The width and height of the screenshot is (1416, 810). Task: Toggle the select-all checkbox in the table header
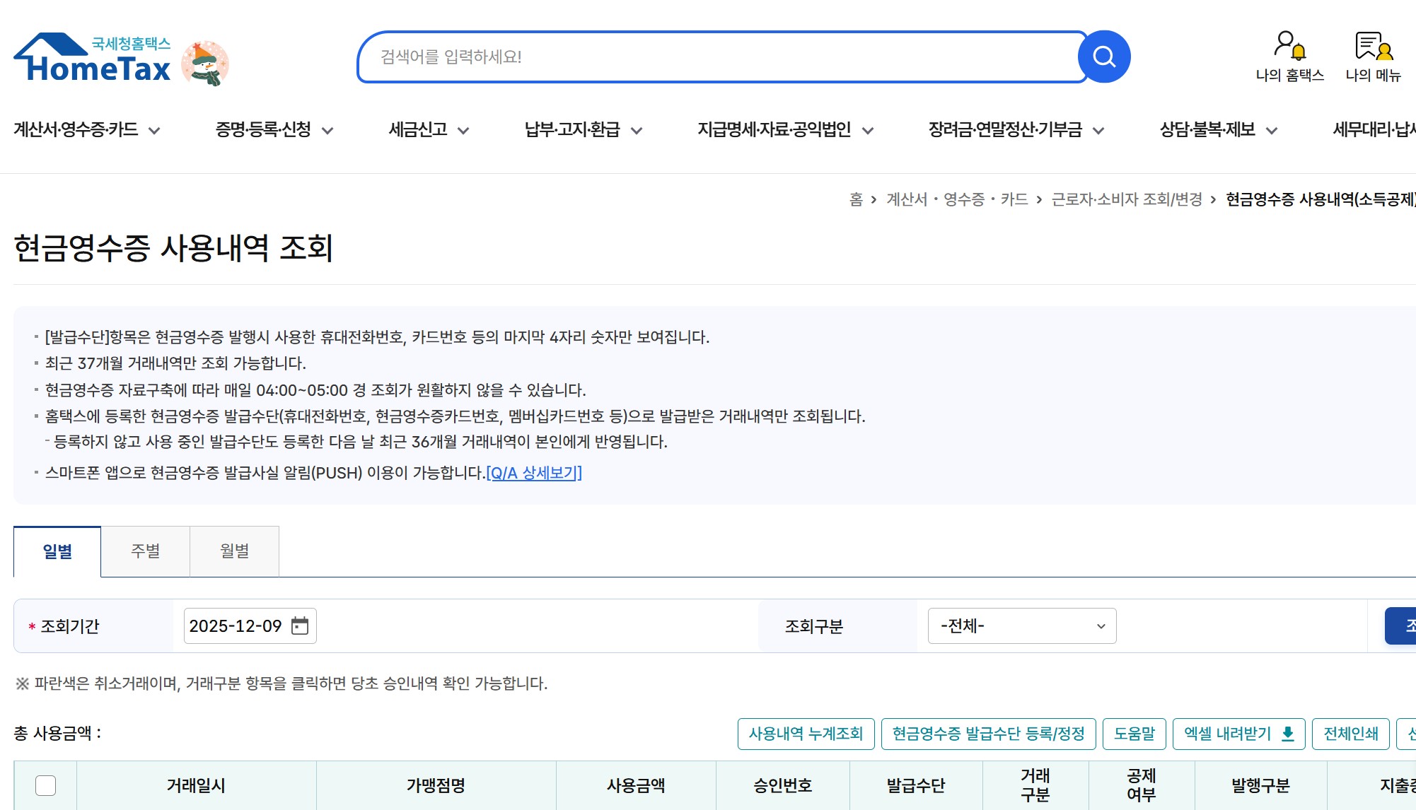pos(46,785)
